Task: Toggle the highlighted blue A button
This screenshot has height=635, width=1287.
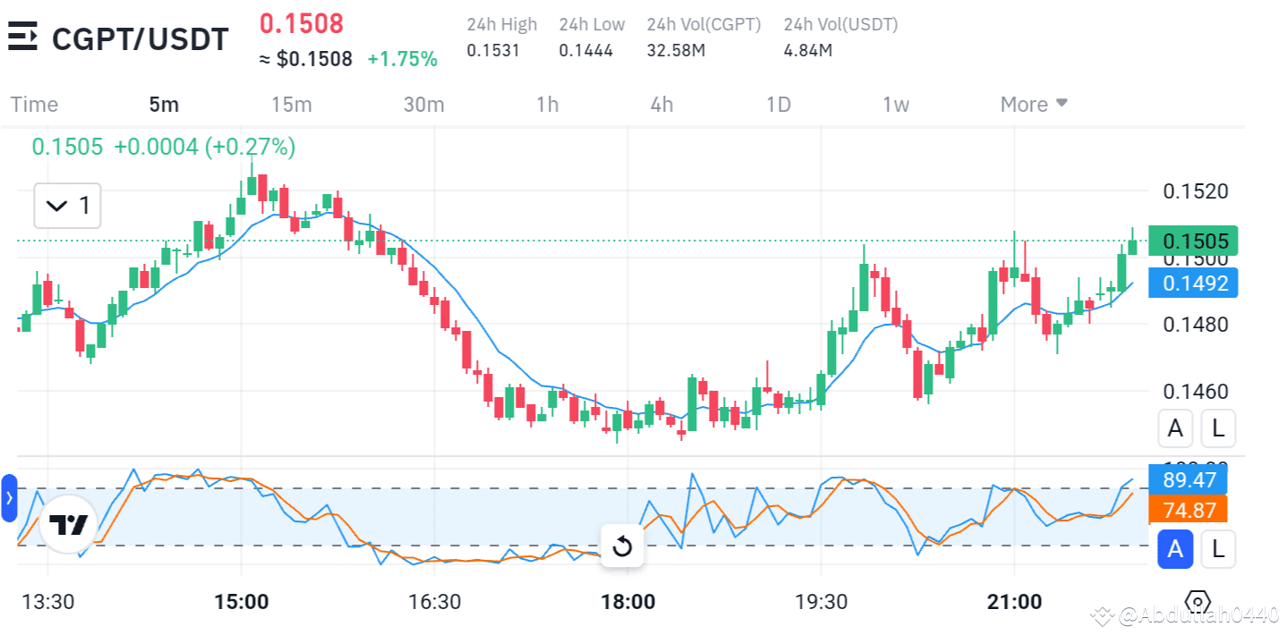Action: (1175, 550)
